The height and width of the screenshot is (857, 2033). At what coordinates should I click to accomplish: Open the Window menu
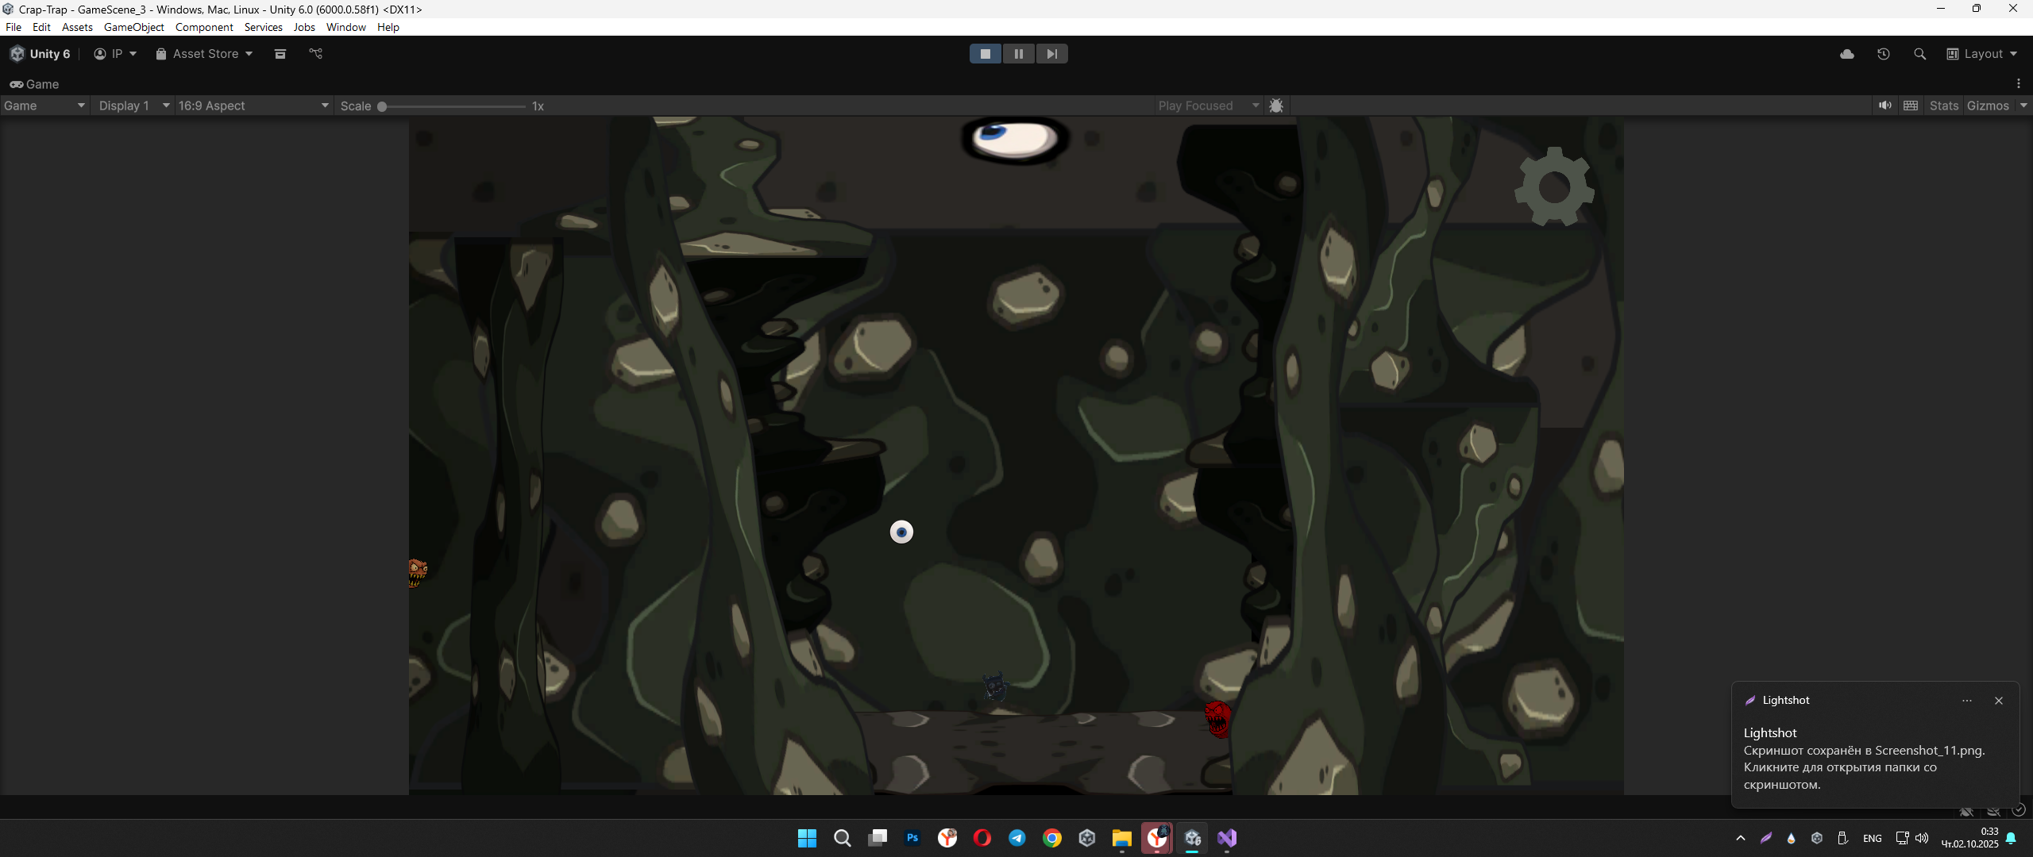(345, 27)
